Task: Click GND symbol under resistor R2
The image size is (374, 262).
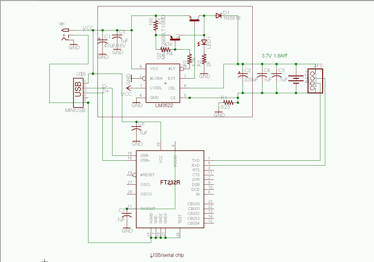Action: click(205, 75)
